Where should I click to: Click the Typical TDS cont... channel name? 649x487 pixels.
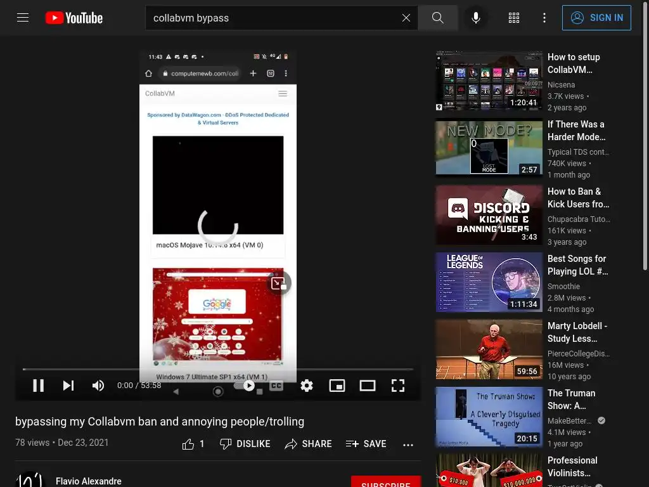[578, 152]
